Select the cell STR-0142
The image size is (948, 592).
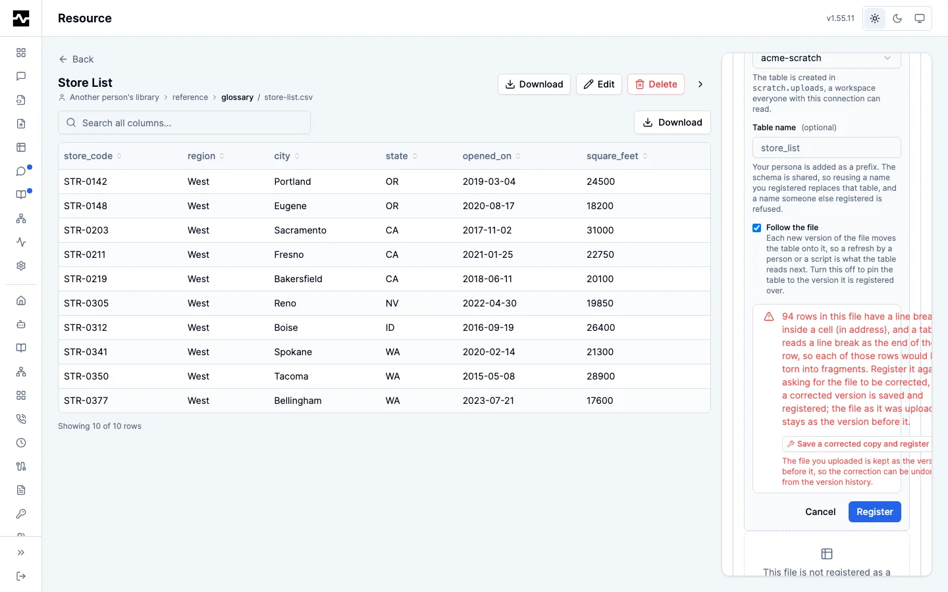tap(86, 182)
